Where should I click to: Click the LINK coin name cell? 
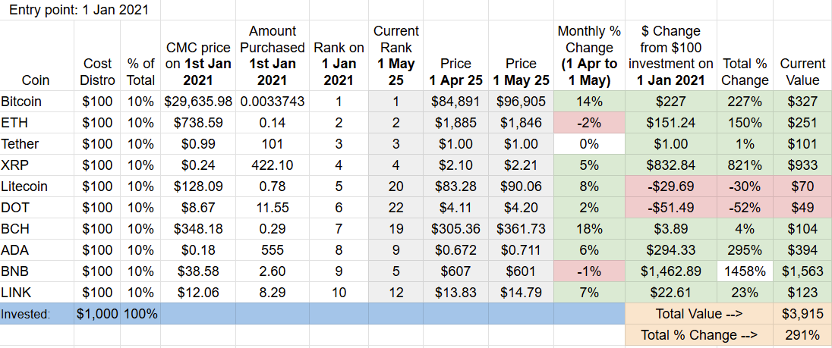coord(37,292)
